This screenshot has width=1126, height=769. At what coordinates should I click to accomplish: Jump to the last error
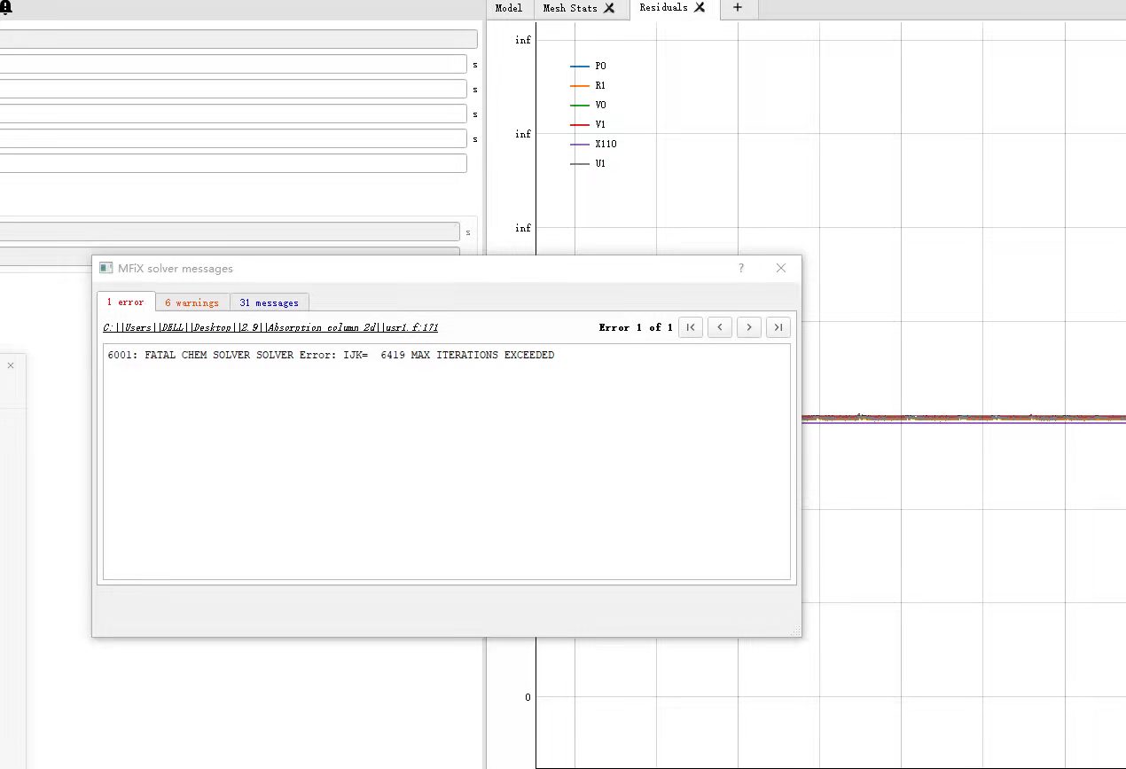pos(778,327)
